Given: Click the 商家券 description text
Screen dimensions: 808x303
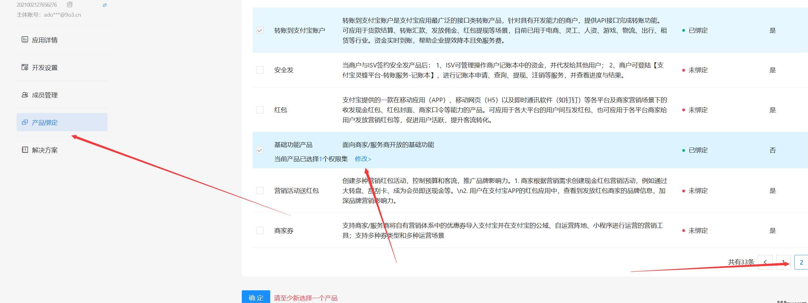Looking at the screenshot, I should (x=503, y=230).
